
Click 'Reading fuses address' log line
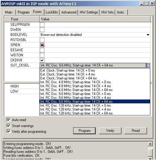pos(38,152)
